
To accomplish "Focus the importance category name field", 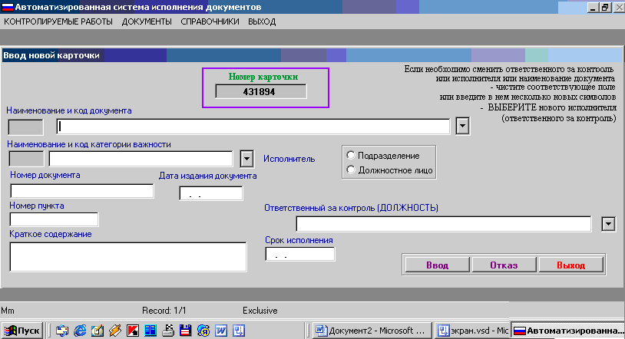I will tap(141, 159).
